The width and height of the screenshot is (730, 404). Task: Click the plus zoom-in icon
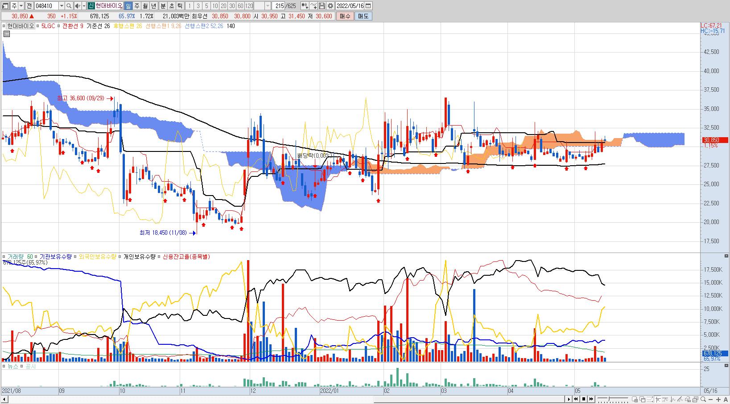(718, 399)
